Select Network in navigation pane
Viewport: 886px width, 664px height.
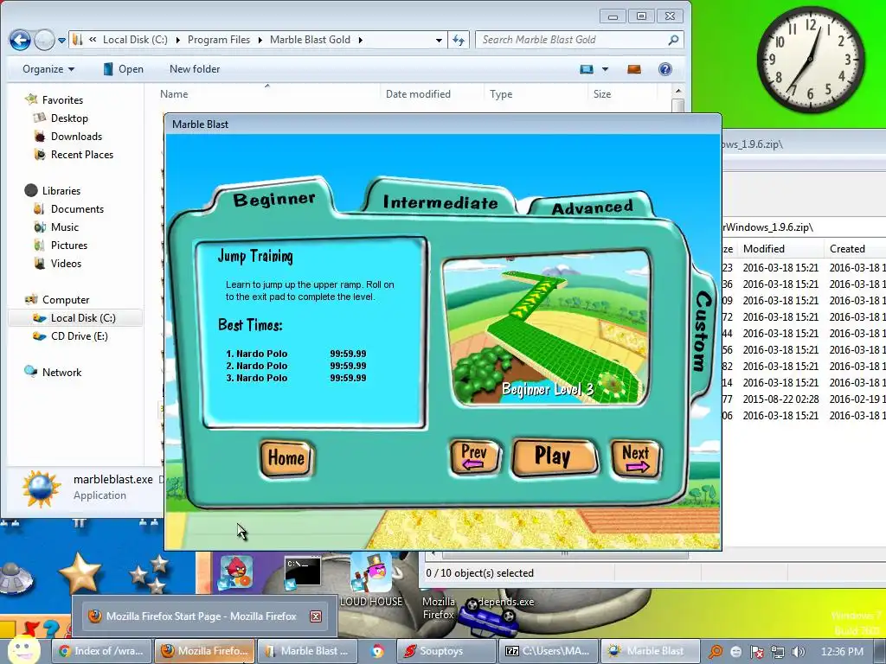[61, 372]
